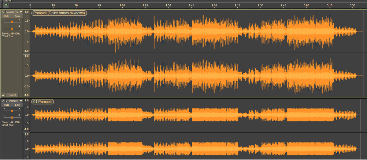Mute the Pompeii (Dolby Atmos mixdown) track
367x160 pixels.
point(7,16)
